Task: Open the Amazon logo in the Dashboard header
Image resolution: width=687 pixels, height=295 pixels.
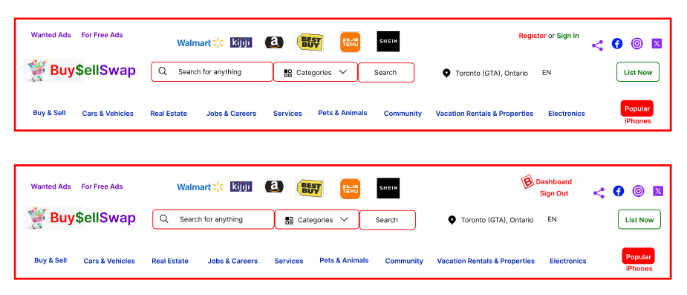Action: [274, 187]
